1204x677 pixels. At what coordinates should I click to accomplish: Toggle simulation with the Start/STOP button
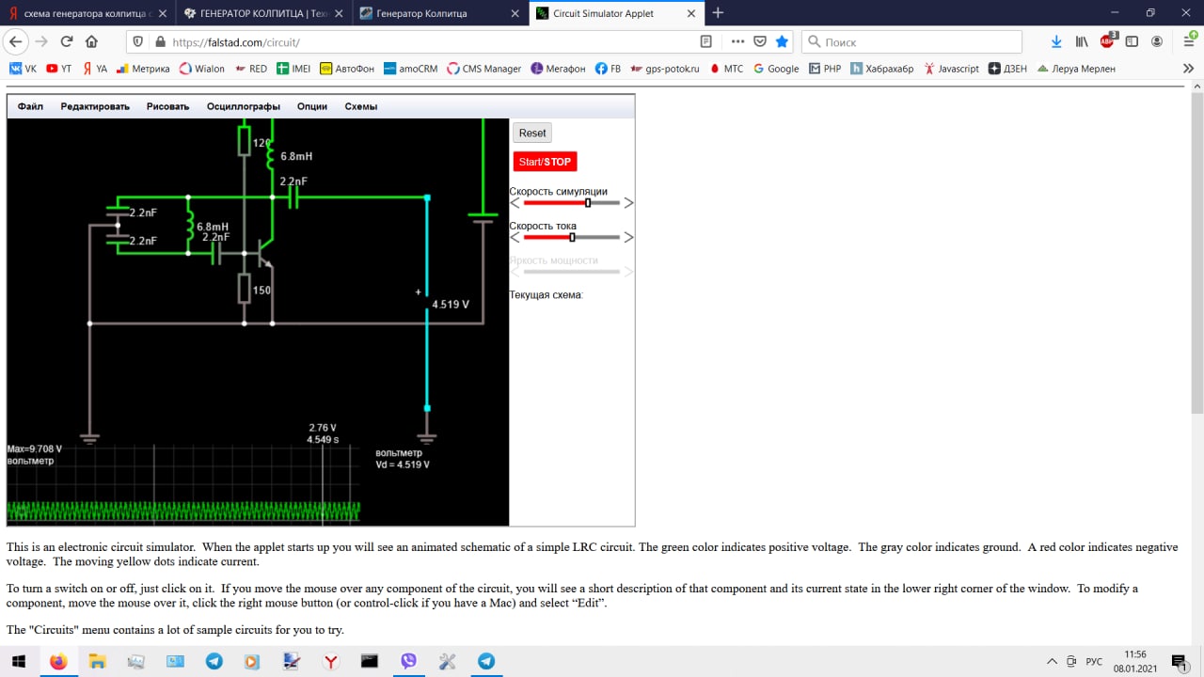pyautogui.click(x=545, y=162)
